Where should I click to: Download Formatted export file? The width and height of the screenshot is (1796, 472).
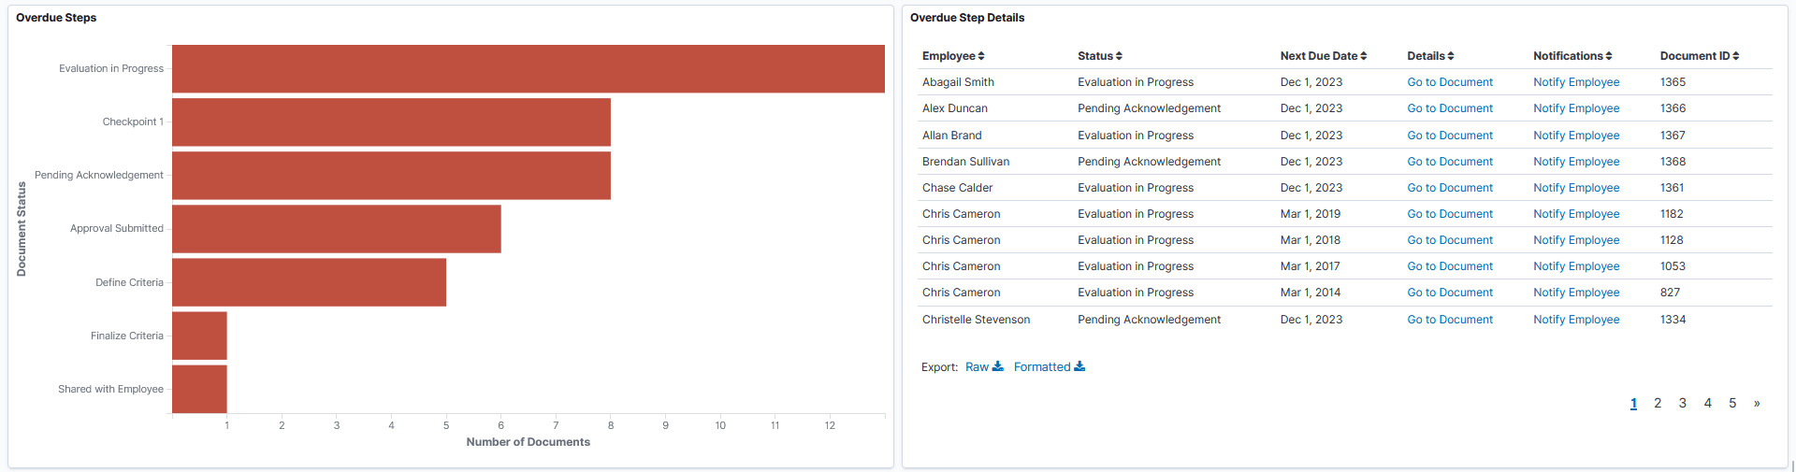point(1050,367)
